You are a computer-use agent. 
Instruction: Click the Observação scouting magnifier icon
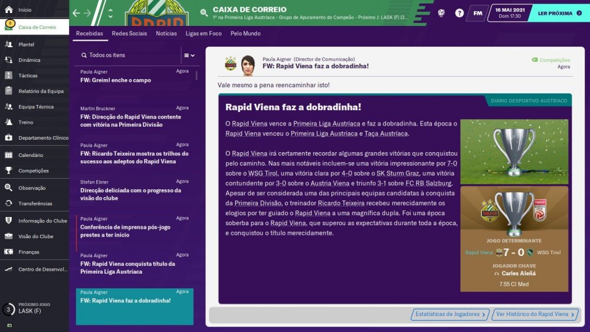(8, 188)
